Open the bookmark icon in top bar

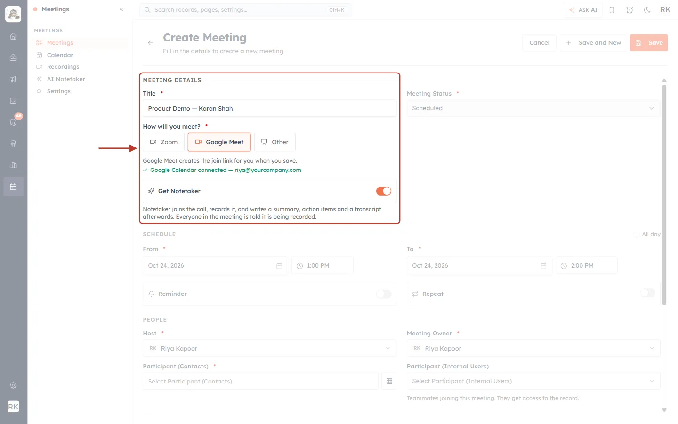[x=612, y=10]
